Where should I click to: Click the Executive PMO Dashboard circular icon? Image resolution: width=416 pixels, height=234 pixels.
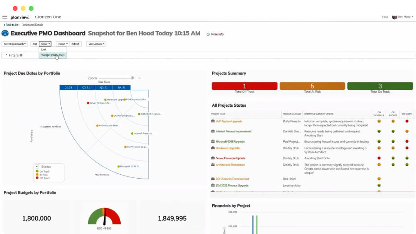point(4,33)
